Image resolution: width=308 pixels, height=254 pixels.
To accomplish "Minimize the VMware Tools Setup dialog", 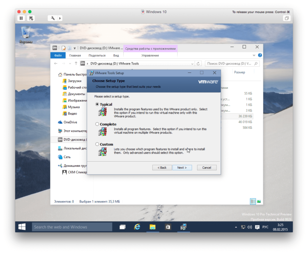I will (189, 73).
